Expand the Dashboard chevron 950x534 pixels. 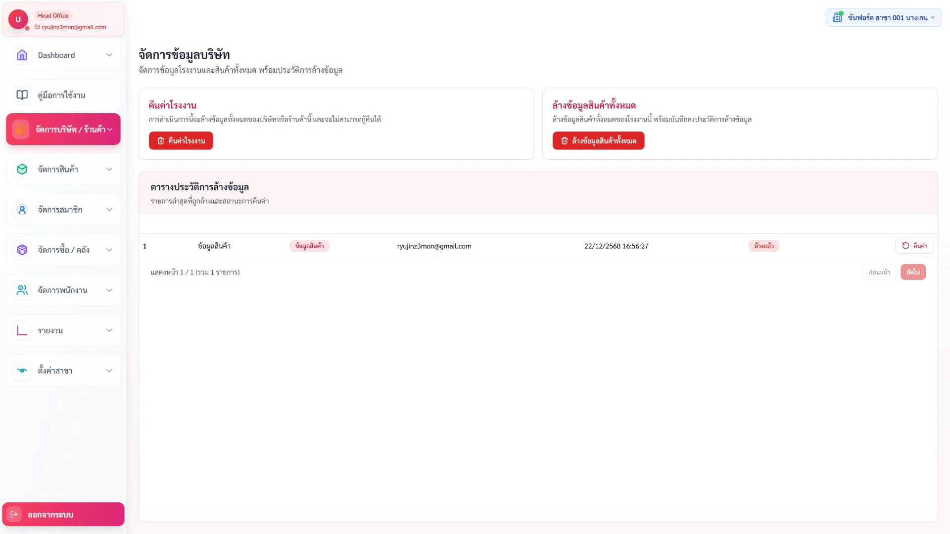tap(109, 55)
